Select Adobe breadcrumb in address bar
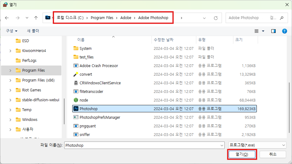292x164 pixels. point(126,18)
